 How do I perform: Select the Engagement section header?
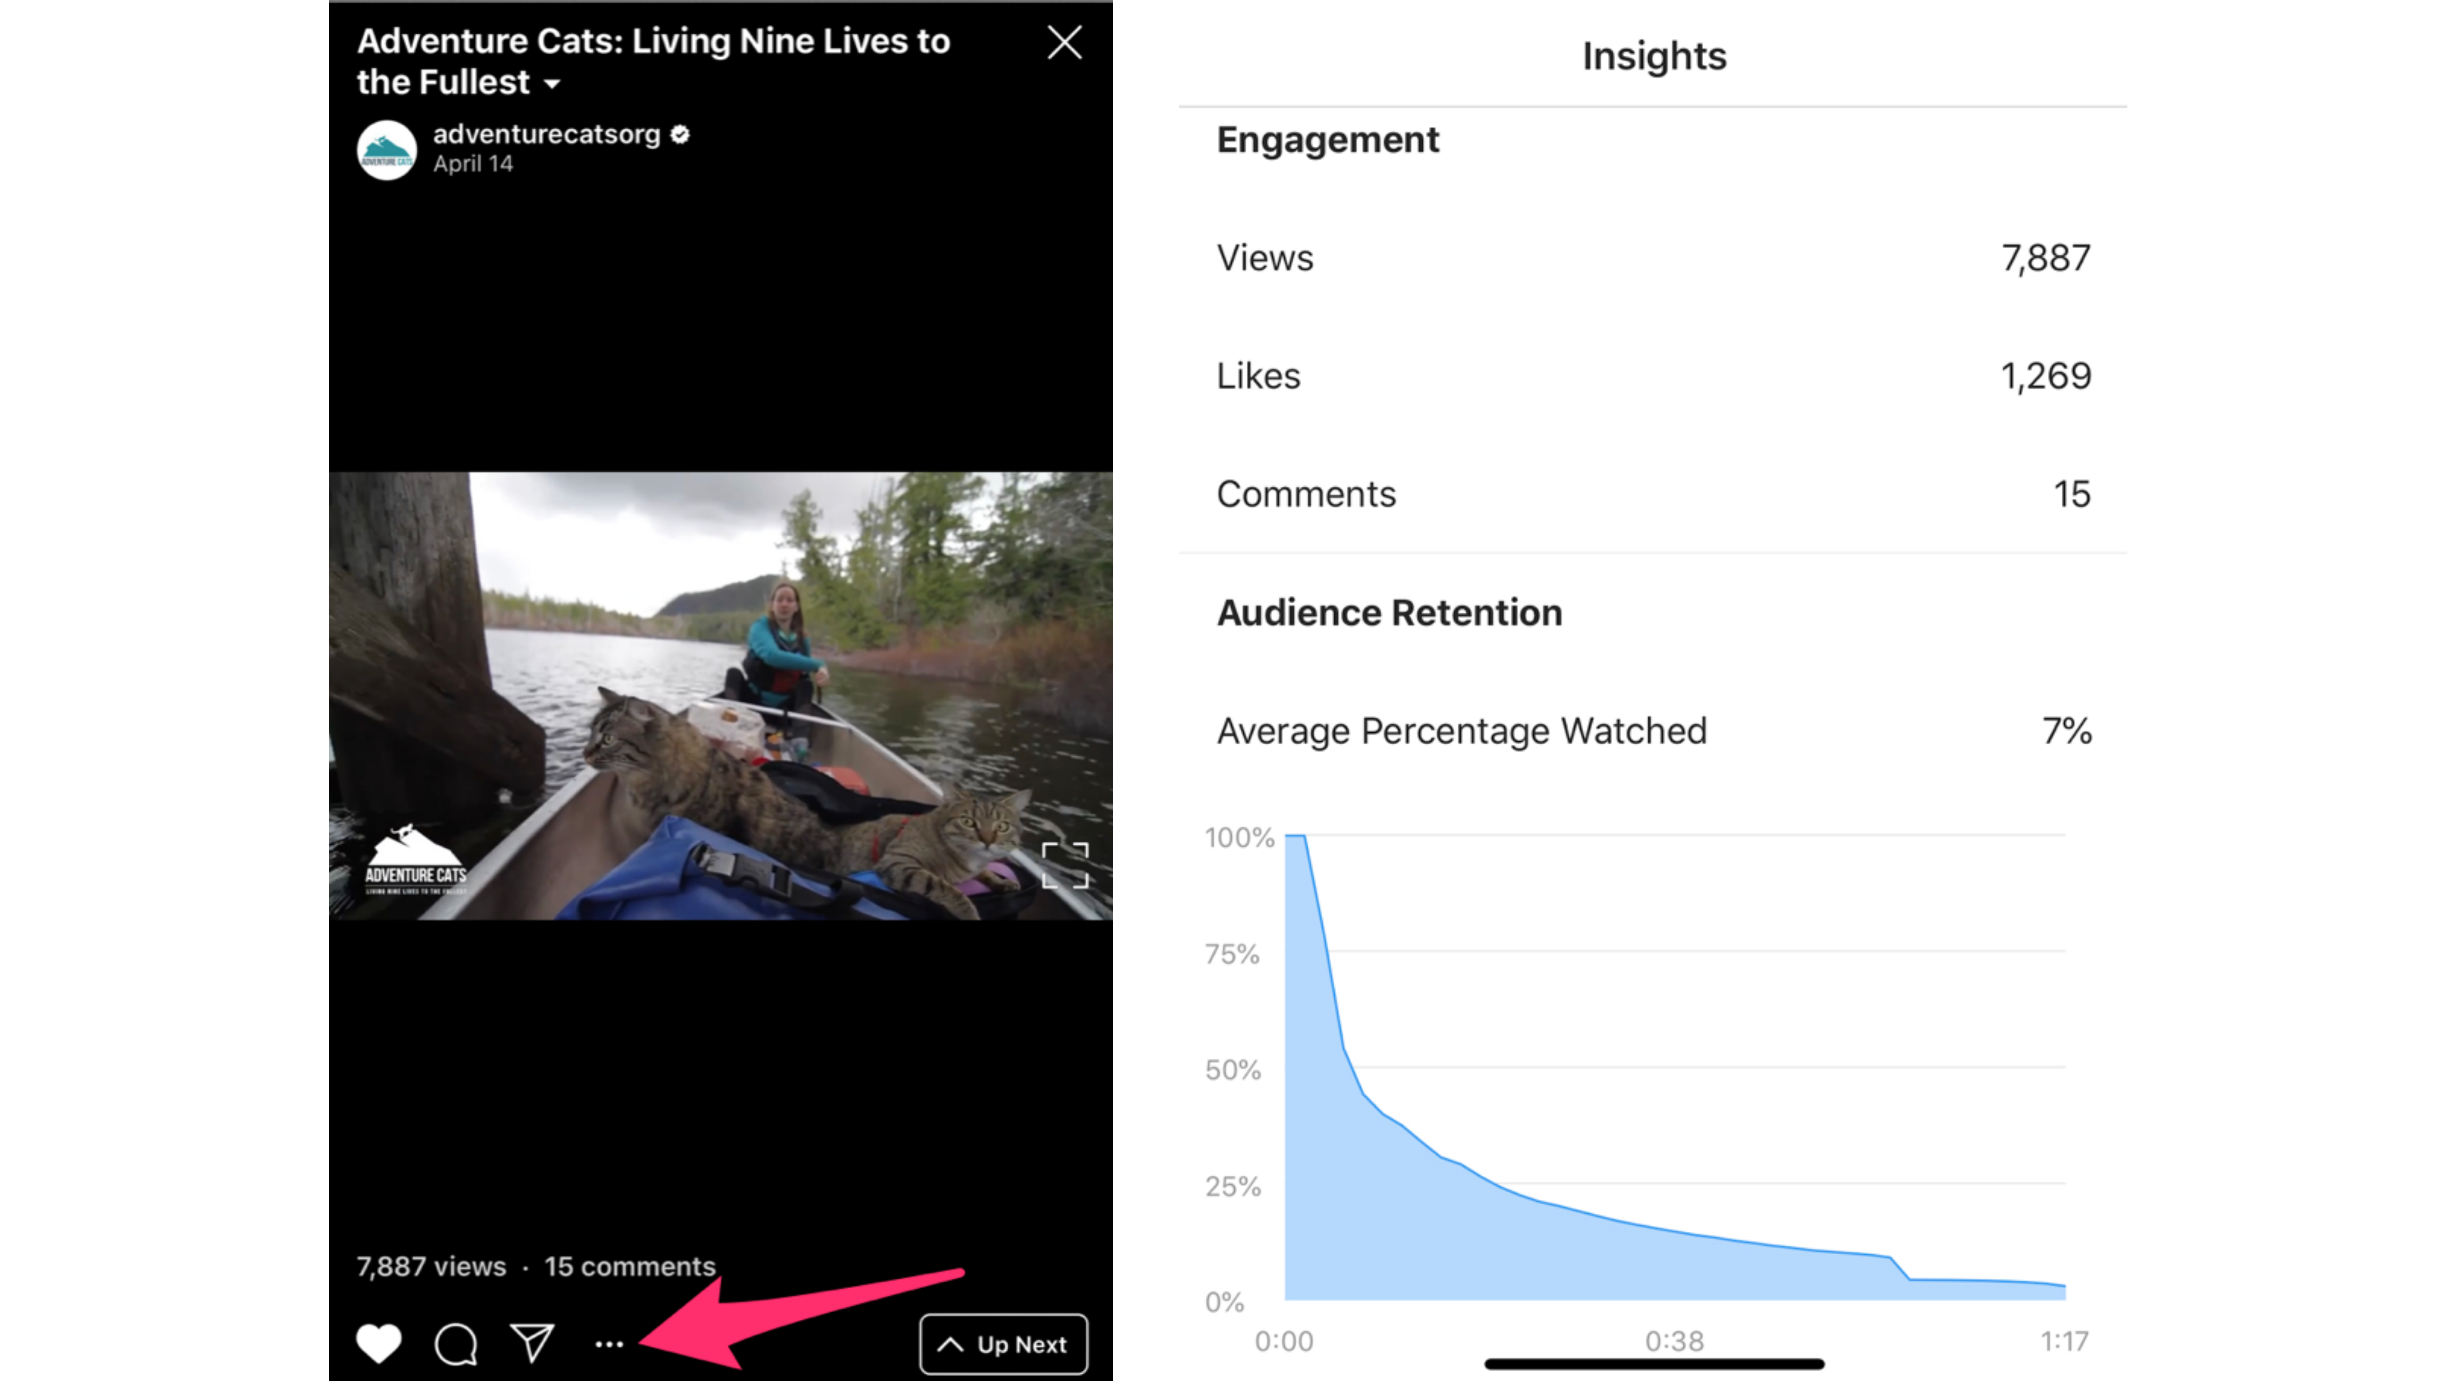pyautogui.click(x=1327, y=140)
